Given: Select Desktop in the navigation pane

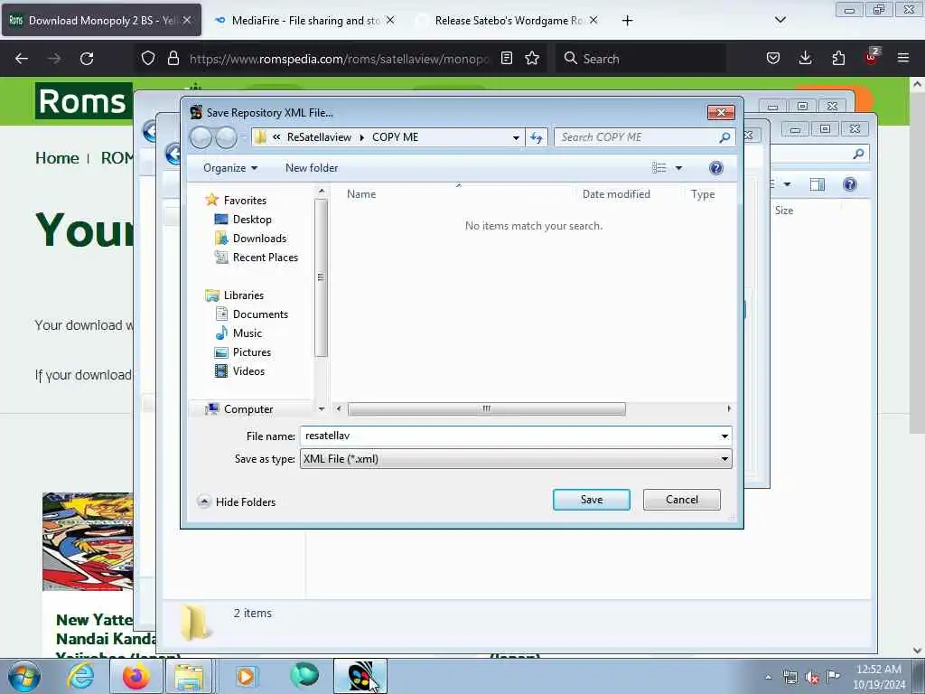Looking at the screenshot, I should click(252, 219).
